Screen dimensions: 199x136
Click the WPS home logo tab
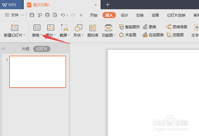[x=11, y=5]
